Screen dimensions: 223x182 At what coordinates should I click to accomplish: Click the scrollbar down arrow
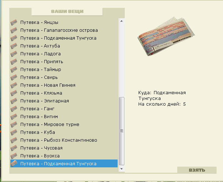pos(122,169)
